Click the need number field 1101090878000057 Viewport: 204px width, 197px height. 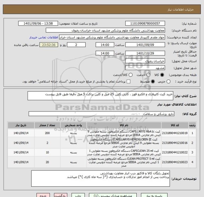(x=145, y=24)
